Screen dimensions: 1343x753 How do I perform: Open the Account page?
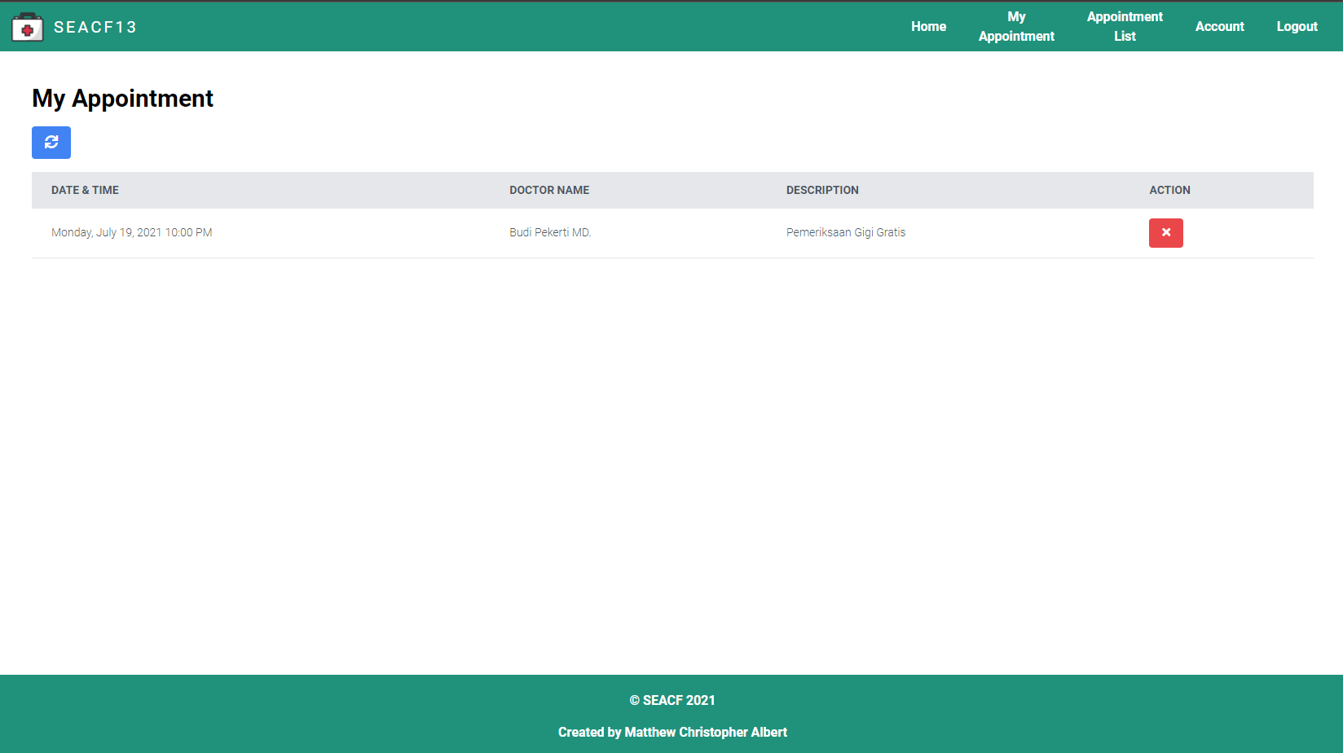pos(1219,26)
